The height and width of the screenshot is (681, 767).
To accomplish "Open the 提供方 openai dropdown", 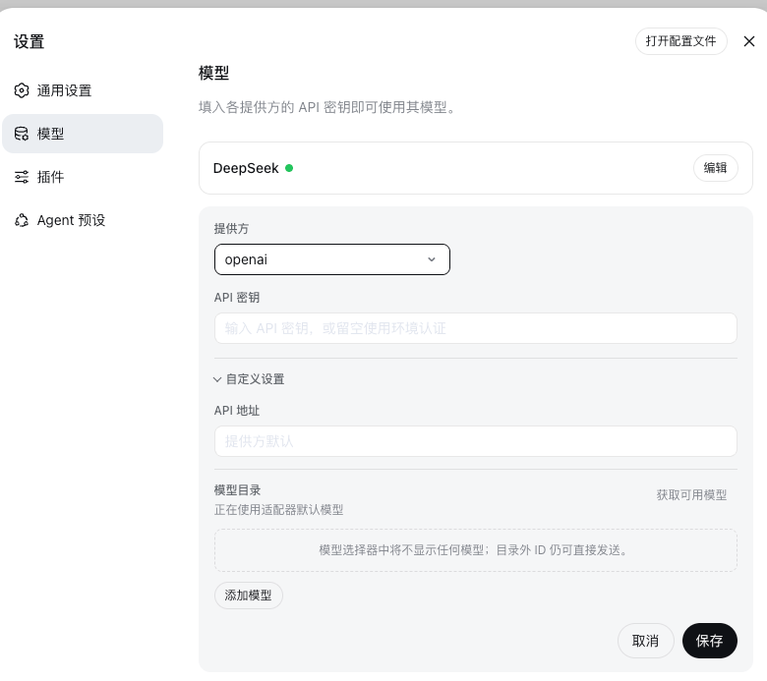I will (332, 259).
